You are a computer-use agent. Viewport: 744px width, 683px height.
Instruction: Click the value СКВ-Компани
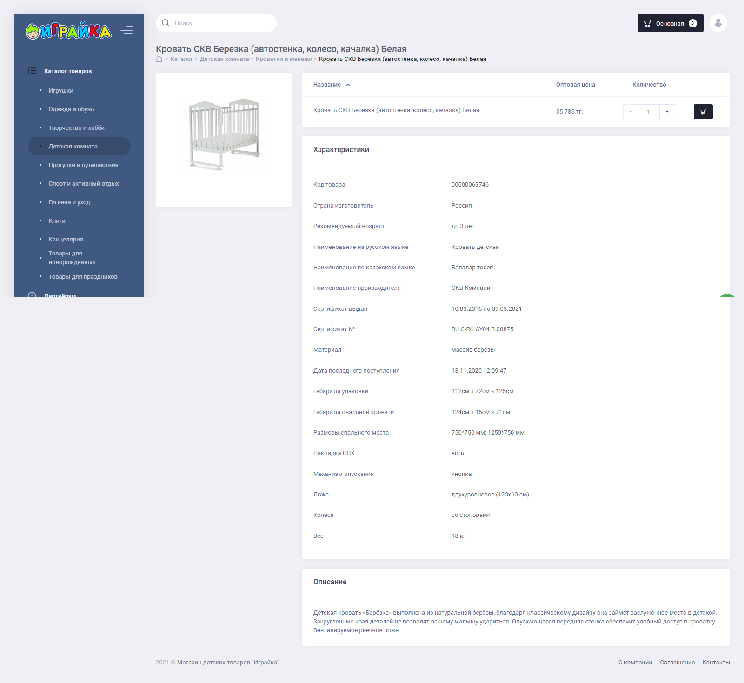click(x=471, y=288)
